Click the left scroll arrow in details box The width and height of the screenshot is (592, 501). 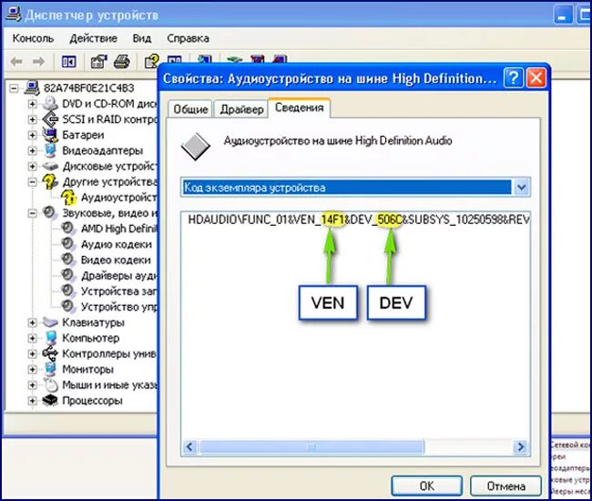189,447
